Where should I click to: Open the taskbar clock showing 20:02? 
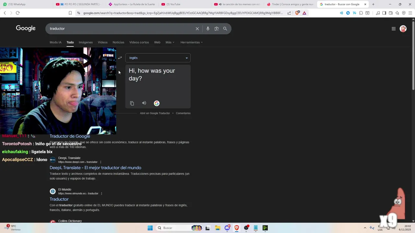tap(405, 228)
